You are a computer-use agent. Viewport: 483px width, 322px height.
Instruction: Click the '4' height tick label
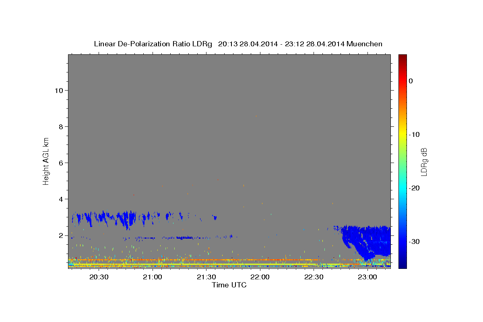pyautogui.click(x=61, y=199)
